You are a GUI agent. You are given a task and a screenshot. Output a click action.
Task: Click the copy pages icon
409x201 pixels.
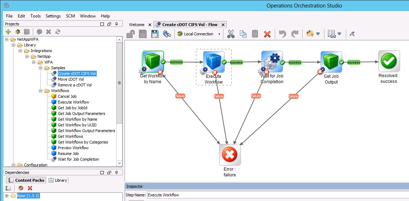coord(243,34)
